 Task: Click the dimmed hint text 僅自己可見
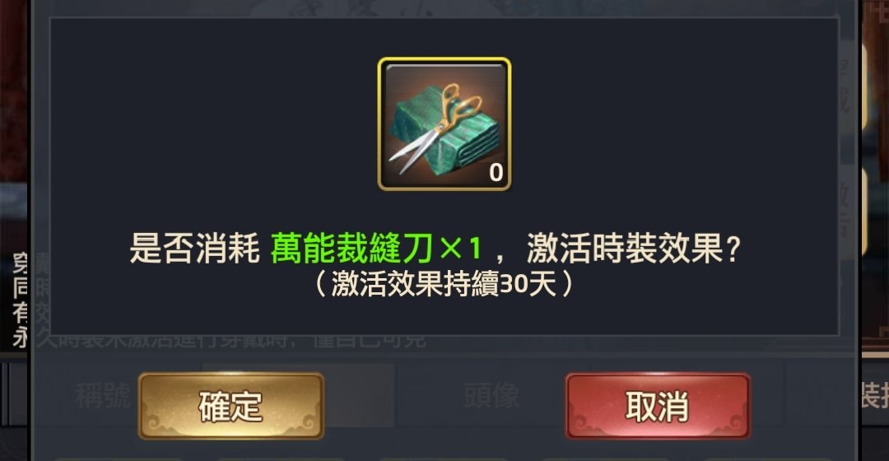coord(369,341)
